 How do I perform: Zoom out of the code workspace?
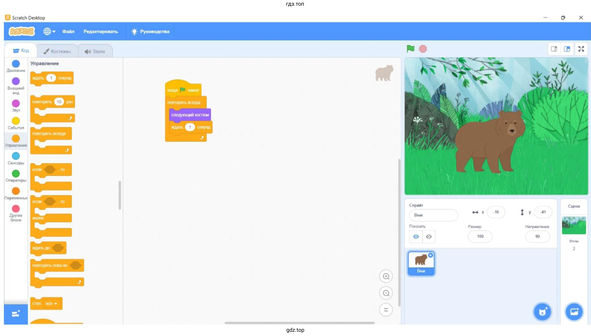pyautogui.click(x=386, y=293)
